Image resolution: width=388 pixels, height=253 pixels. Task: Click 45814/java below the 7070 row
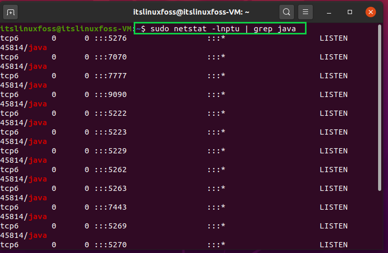click(x=23, y=66)
